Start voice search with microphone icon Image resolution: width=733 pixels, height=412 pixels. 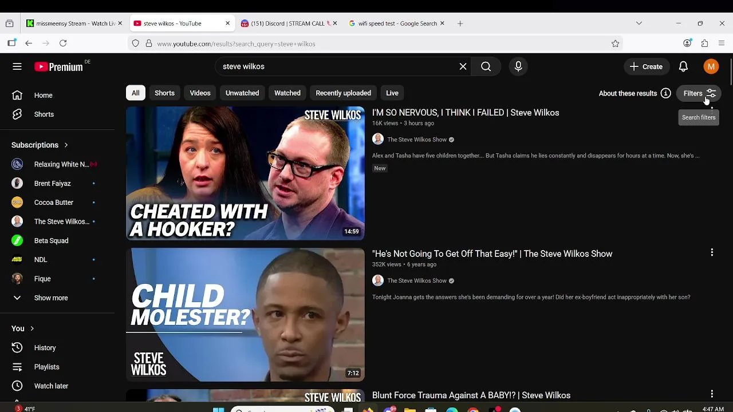tap(518, 66)
